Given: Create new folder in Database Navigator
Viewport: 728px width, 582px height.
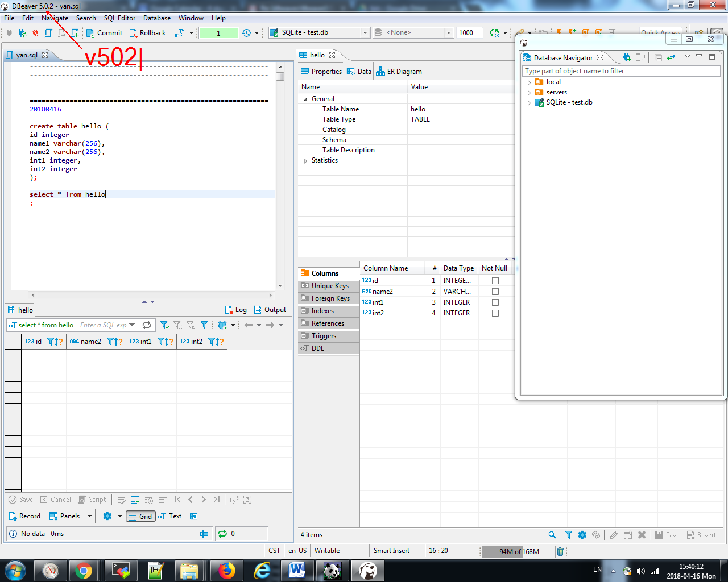Looking at the screenshot, I should [640, 57].
